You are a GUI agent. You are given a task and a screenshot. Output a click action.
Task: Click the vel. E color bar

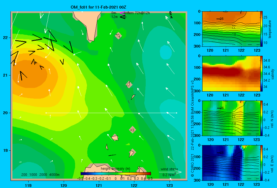coord(261,163)
